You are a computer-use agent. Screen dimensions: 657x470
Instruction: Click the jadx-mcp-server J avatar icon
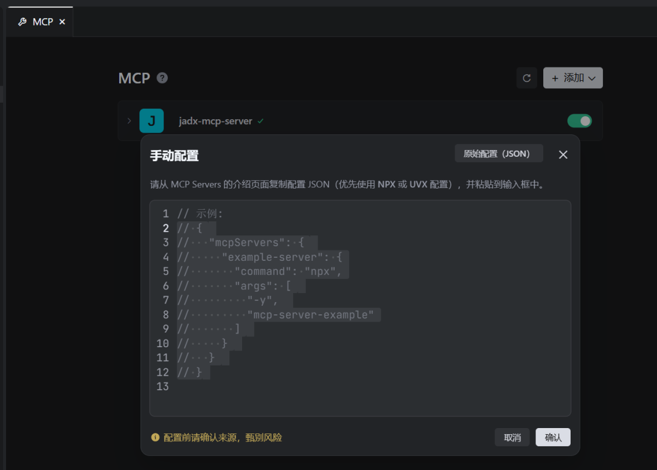151,121
